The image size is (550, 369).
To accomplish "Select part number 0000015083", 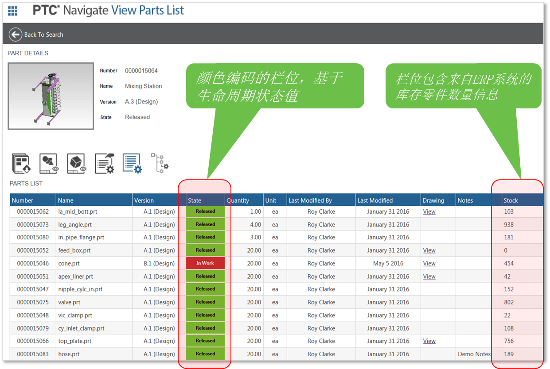I will click(x=33, y=354).
